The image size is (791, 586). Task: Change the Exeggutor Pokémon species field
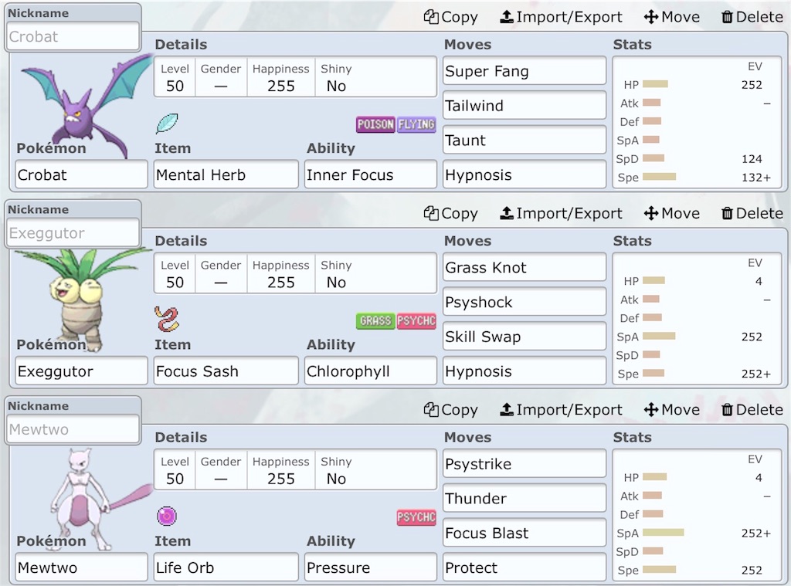pos(81,371)
